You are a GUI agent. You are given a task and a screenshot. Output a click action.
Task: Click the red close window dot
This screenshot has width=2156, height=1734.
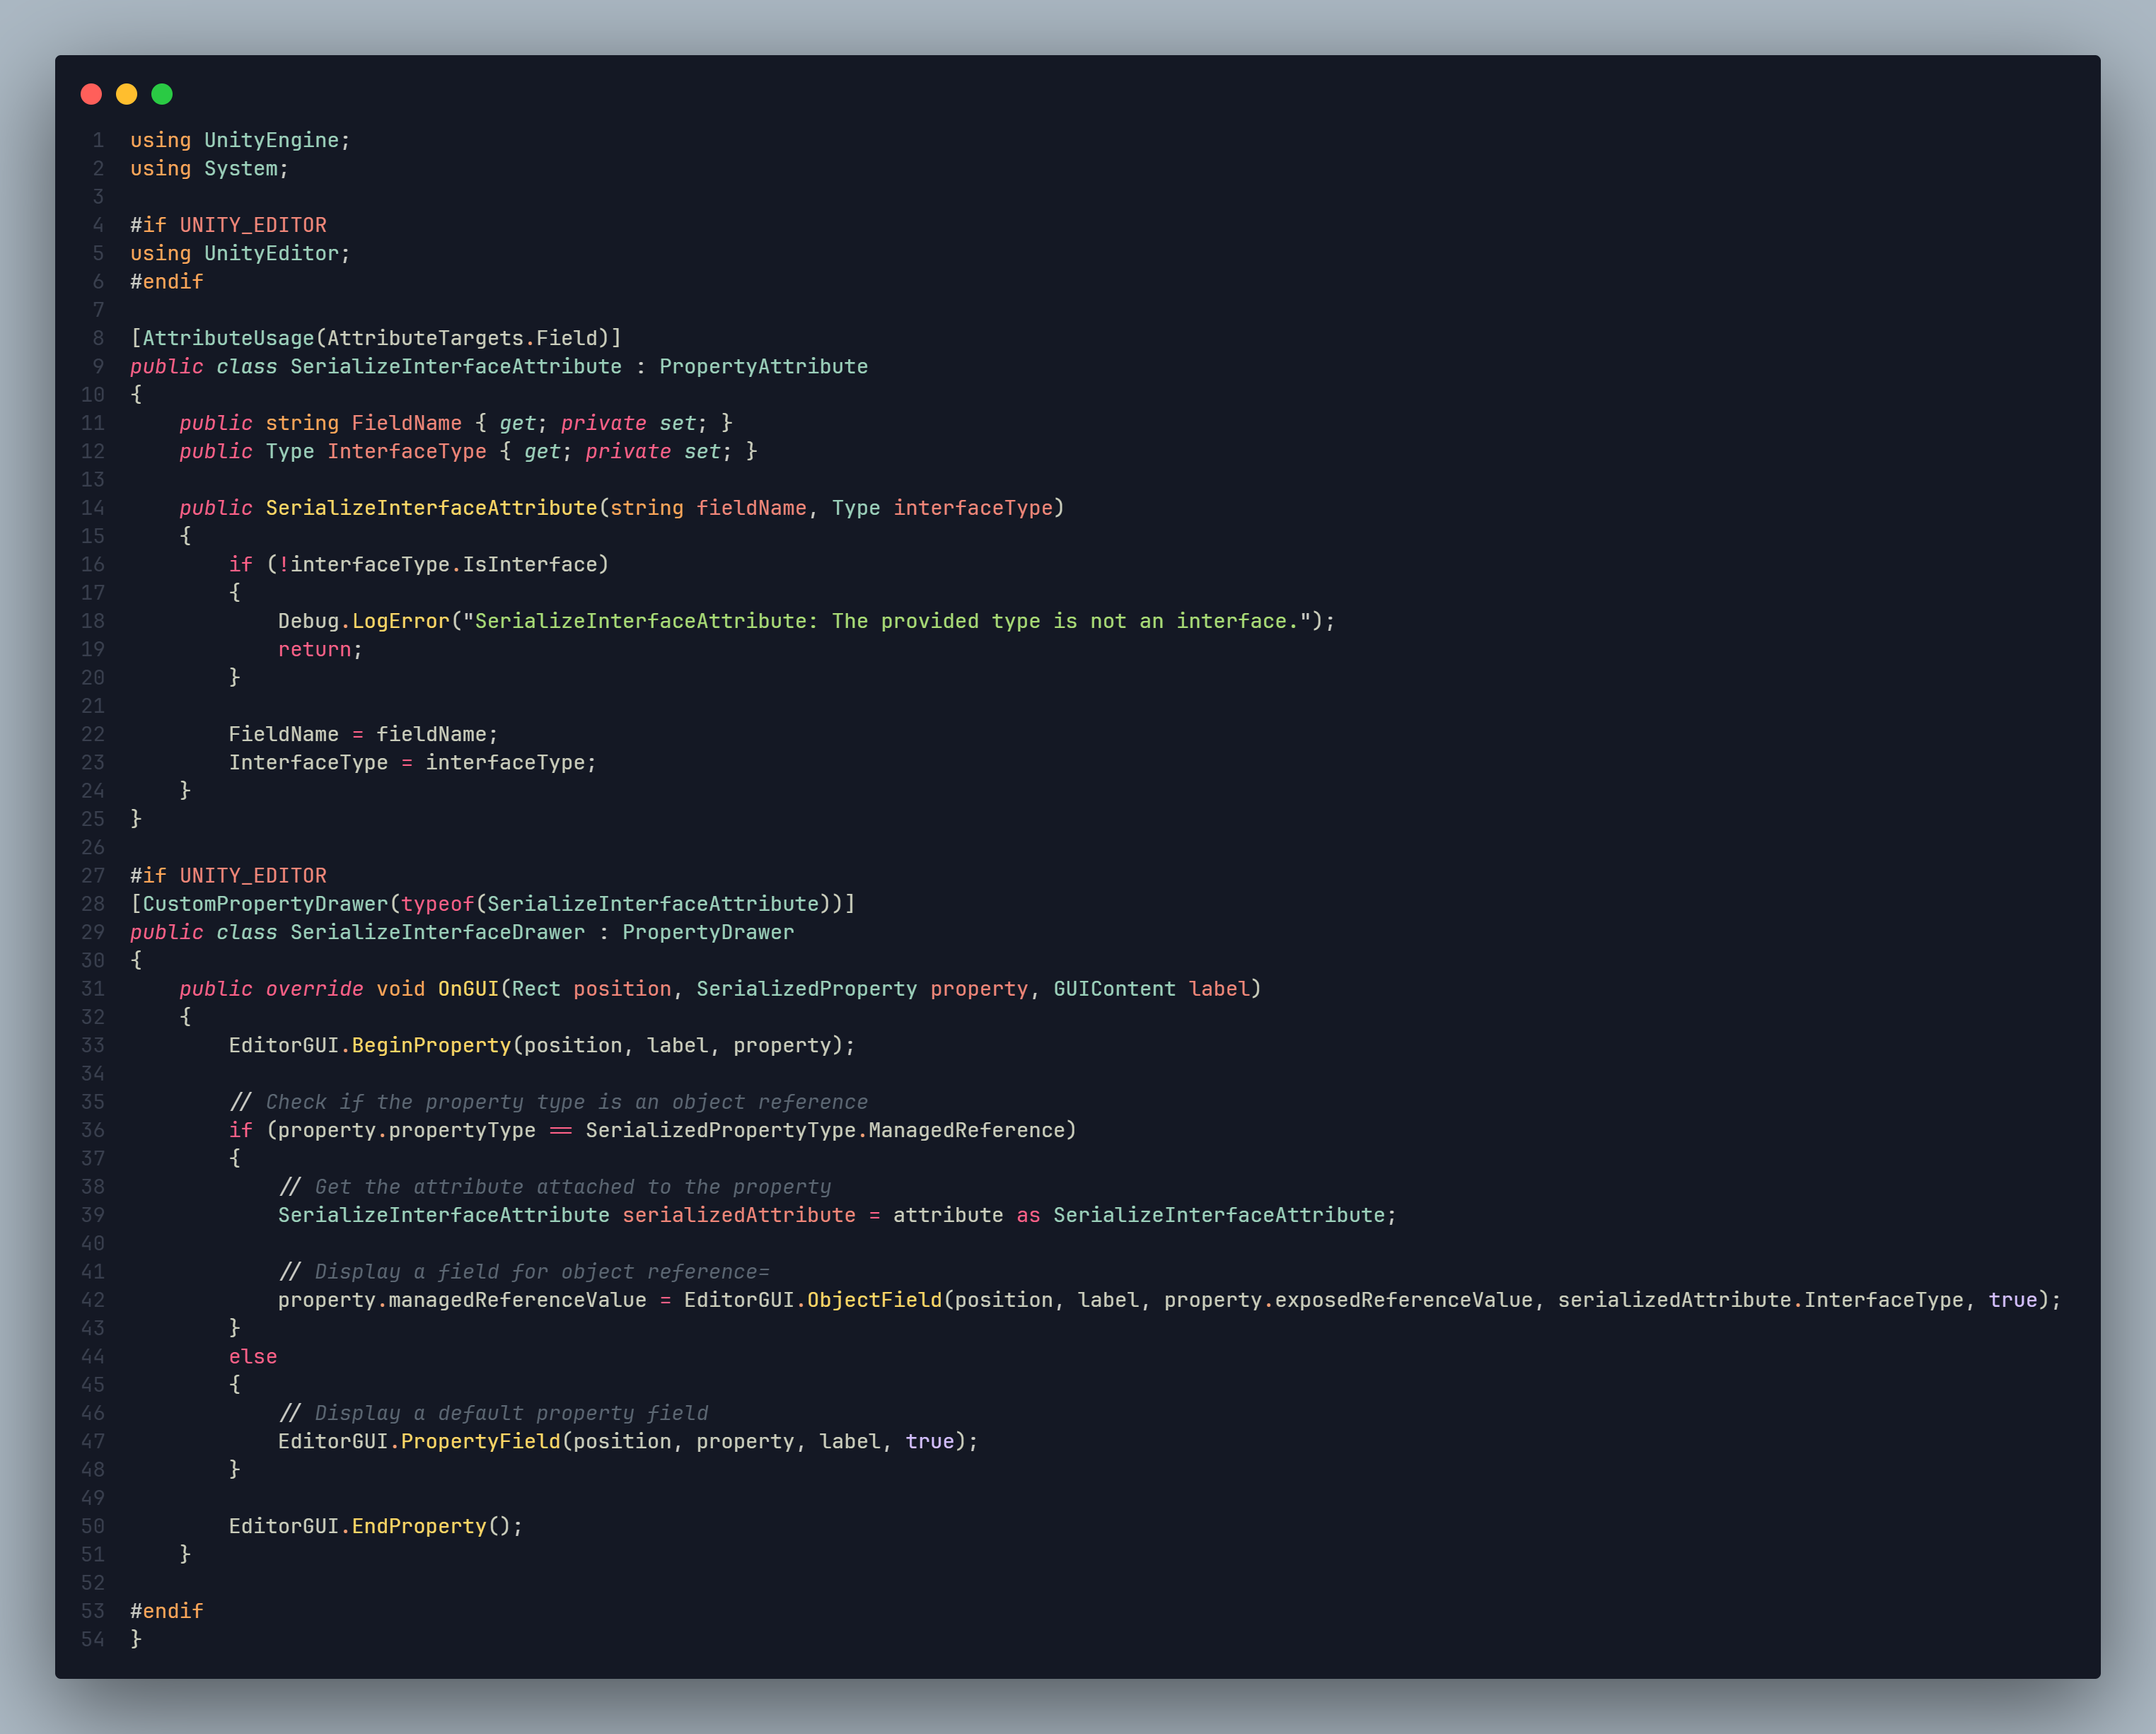[91, 94]
